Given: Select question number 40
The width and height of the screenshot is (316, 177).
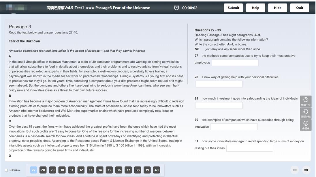Looking at the screenshot, I should tap(156, 170).
